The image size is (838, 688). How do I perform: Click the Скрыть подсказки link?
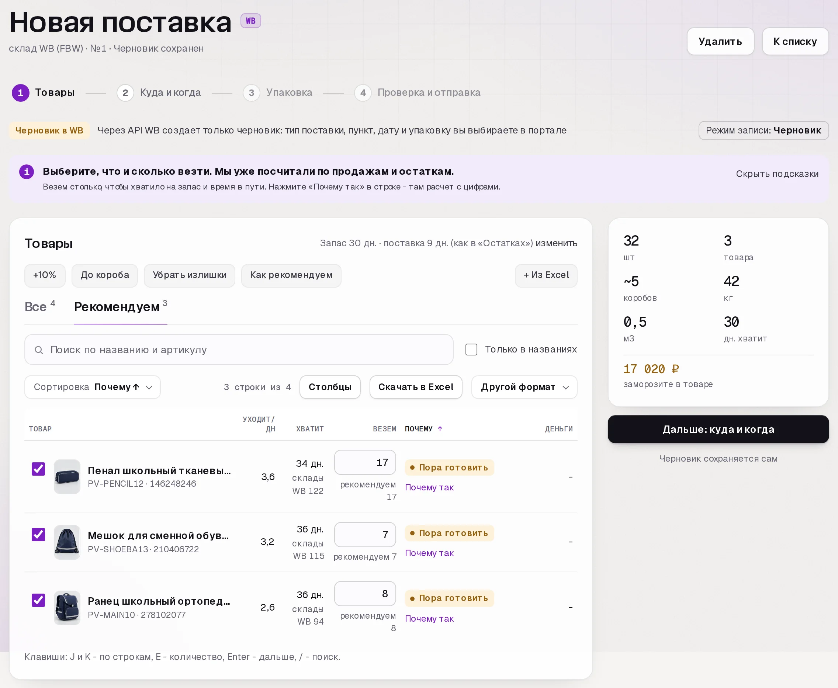point(777,174)
